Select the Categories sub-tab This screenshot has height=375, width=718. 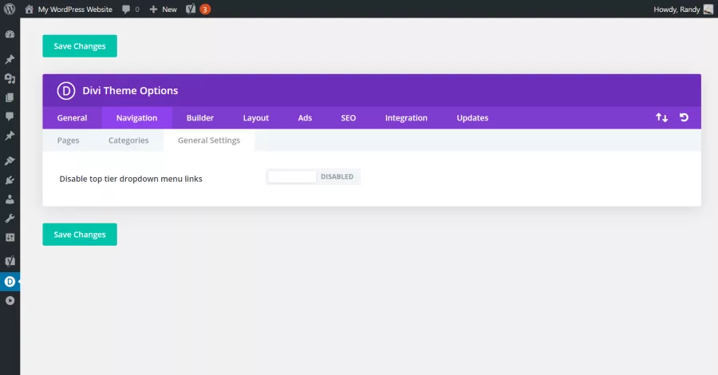pos(128,140)
